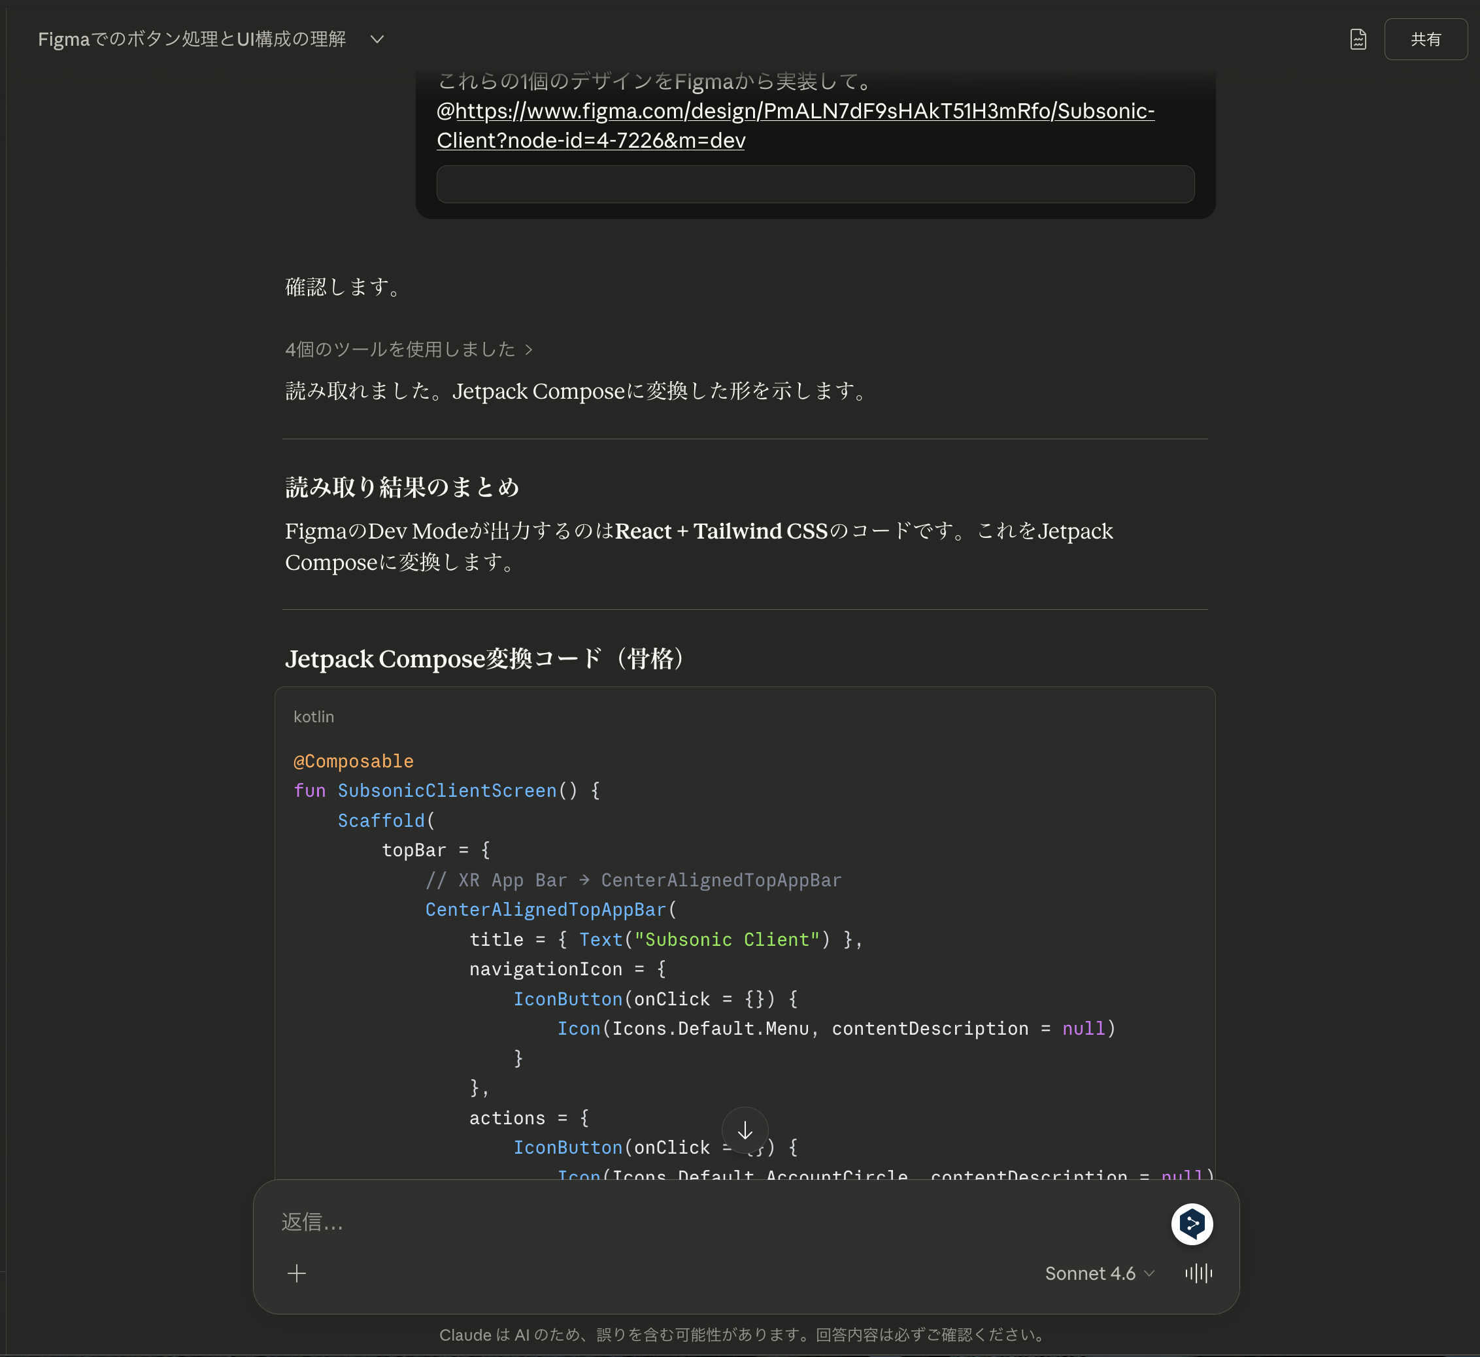
Task: Open the Sonnet 4.6 model selector
Action: click(1099, 1273)
